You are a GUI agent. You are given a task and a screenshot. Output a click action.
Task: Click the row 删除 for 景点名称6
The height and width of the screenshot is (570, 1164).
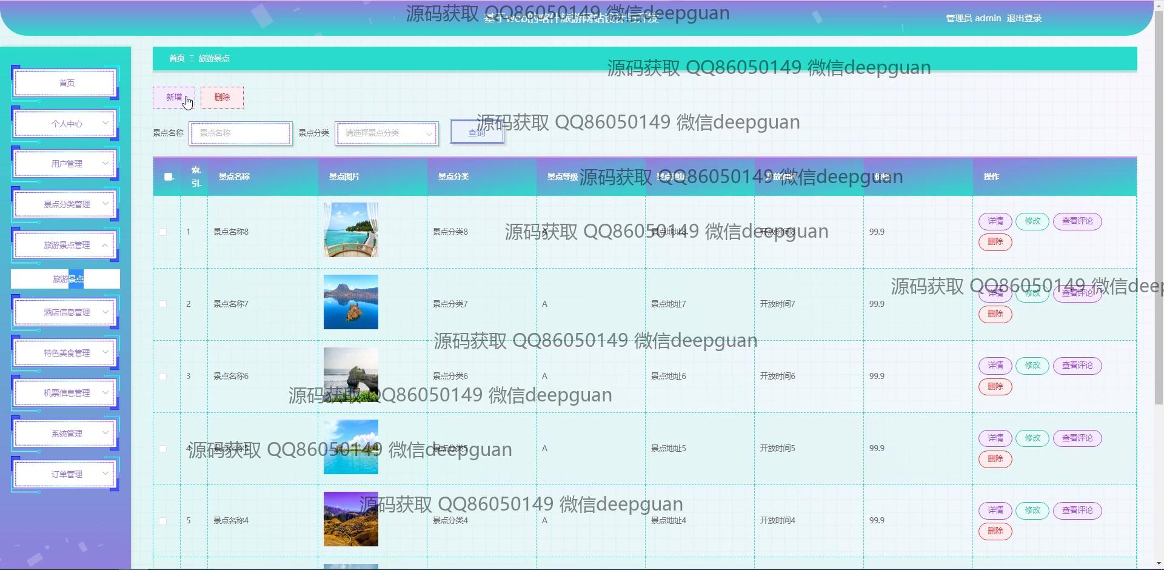tap(995, 386)
